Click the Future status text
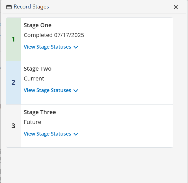This screenshot has width=188, height=183. 33,122
